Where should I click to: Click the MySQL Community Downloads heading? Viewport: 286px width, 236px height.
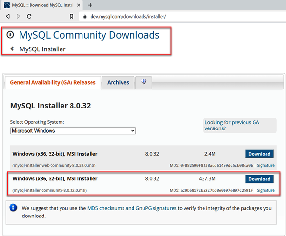[x=89, y=35]
